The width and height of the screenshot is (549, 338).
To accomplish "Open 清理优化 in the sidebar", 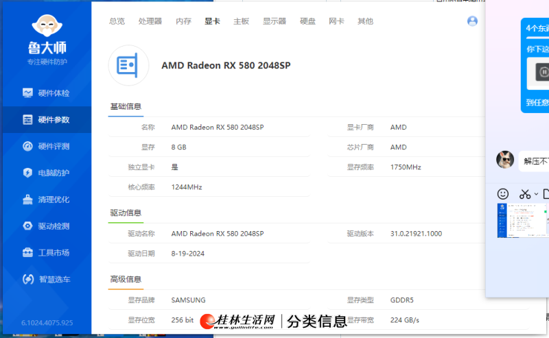I will click(x=46, y=200).
